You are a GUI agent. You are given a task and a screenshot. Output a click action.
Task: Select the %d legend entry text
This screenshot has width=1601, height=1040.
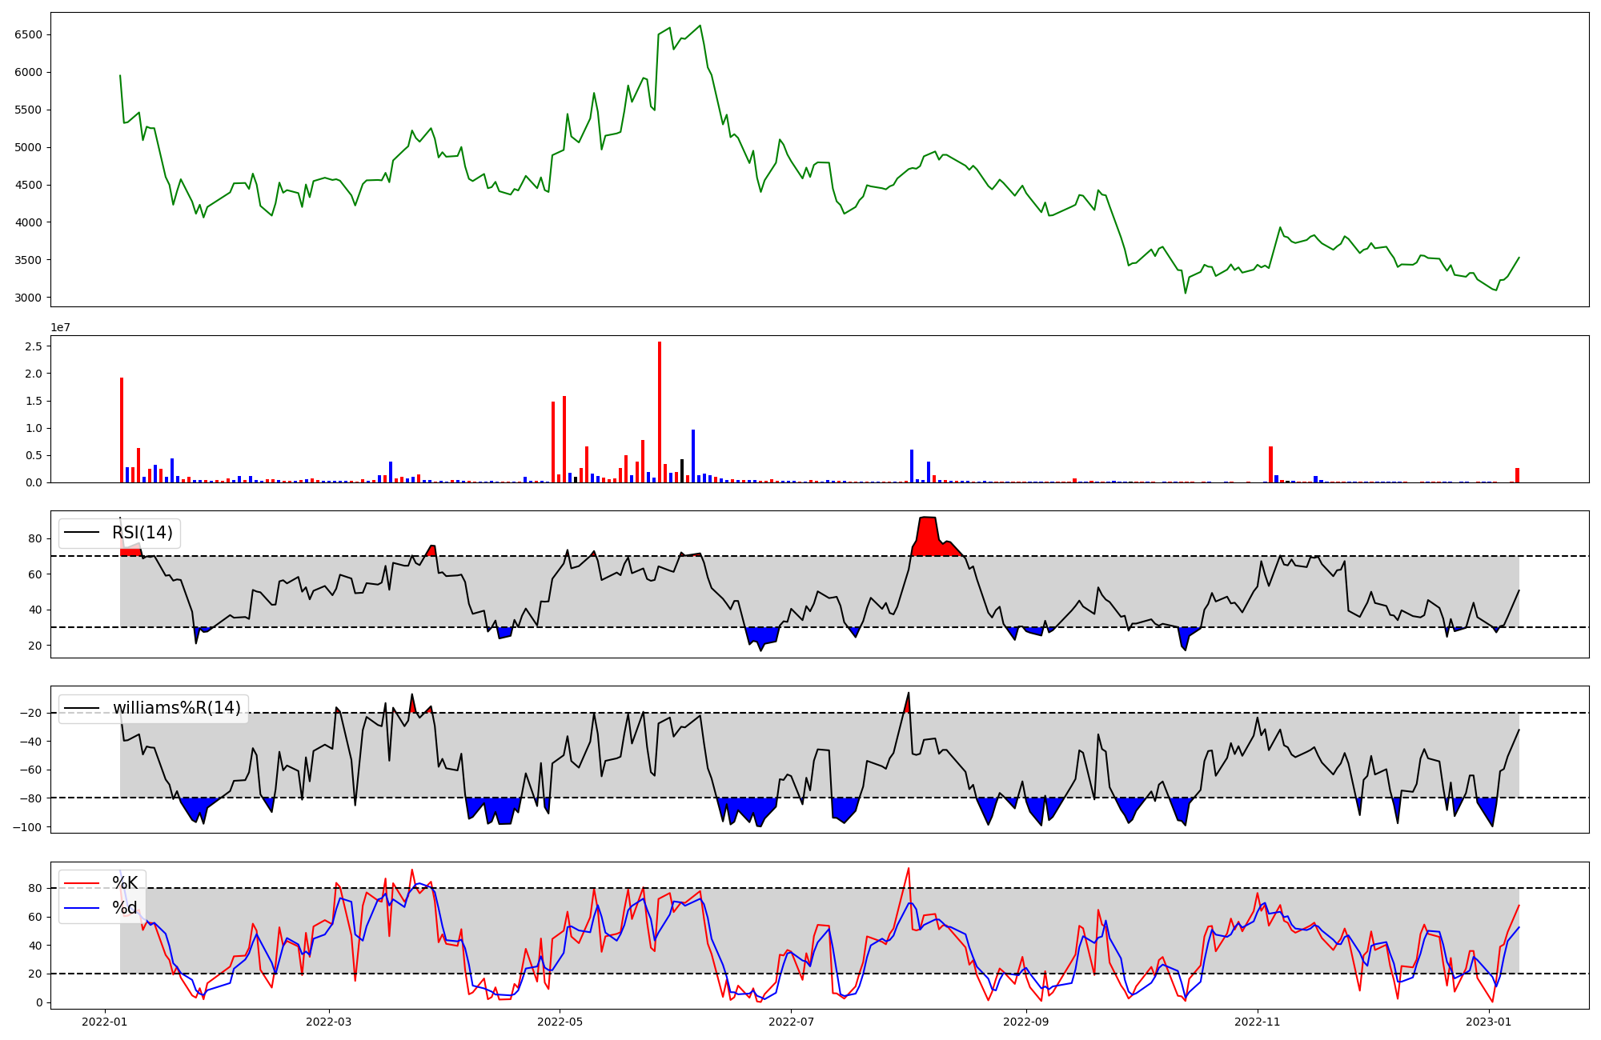(x=125, y=908)
